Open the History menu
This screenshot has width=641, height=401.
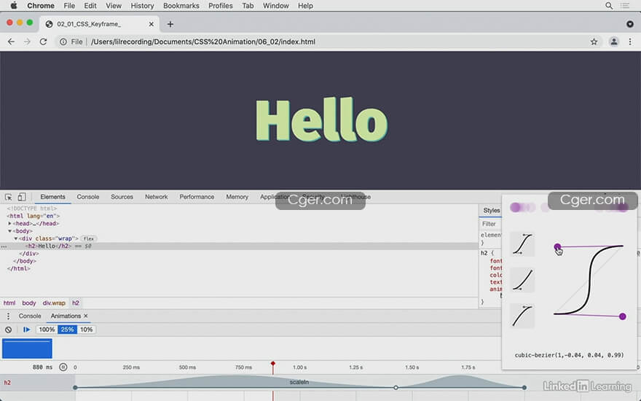(x=142, y=6)
